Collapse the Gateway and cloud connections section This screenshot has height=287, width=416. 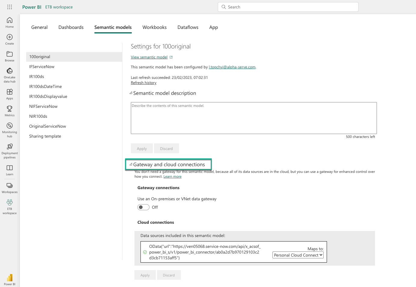coord(131,164)
